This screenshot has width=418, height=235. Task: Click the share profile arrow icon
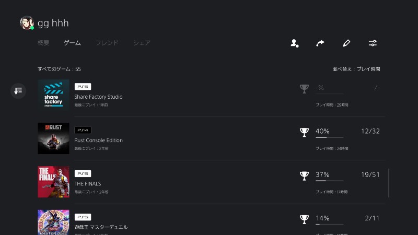click(x=320, y=43)
